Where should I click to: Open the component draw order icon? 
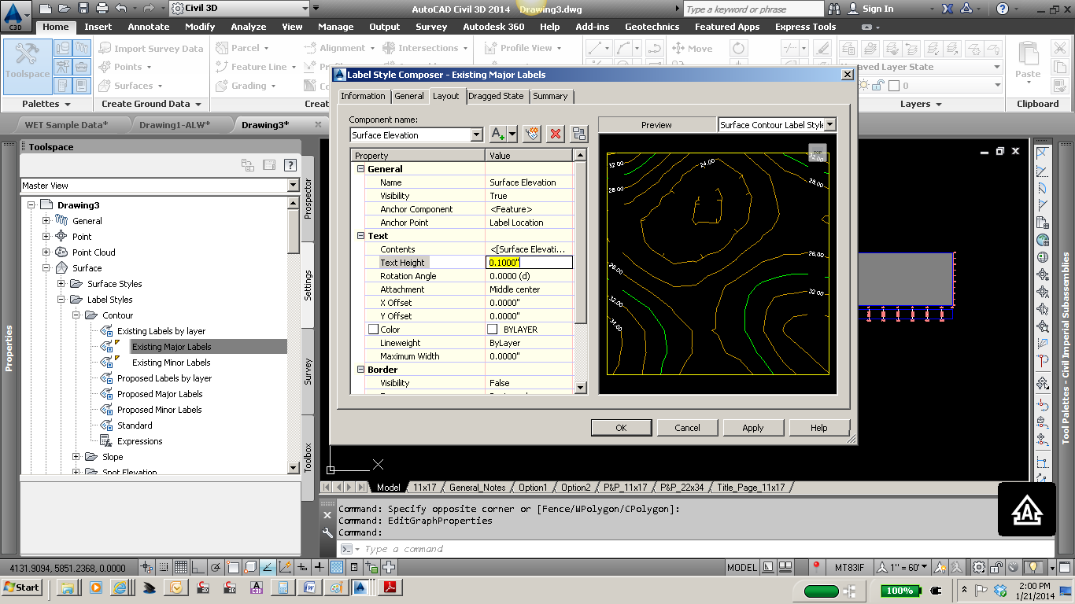pos(578,134)
